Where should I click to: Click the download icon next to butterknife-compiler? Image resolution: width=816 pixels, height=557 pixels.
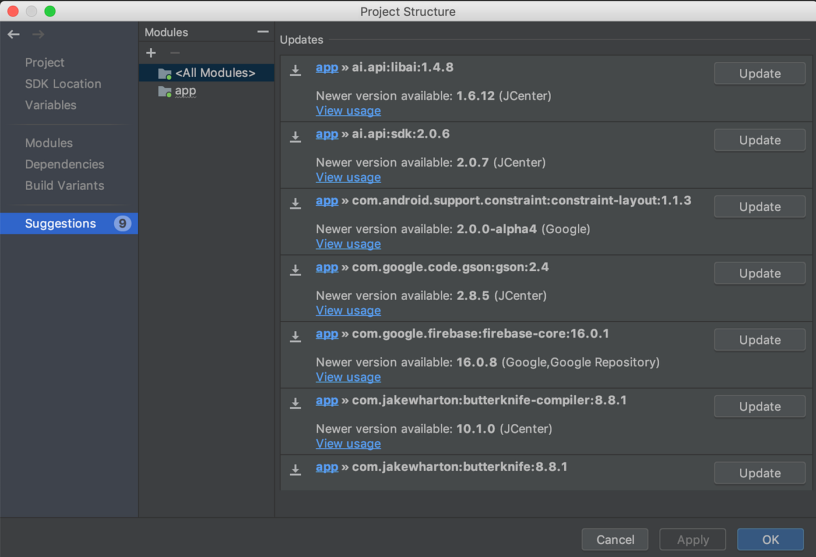(x=295, y=403)
